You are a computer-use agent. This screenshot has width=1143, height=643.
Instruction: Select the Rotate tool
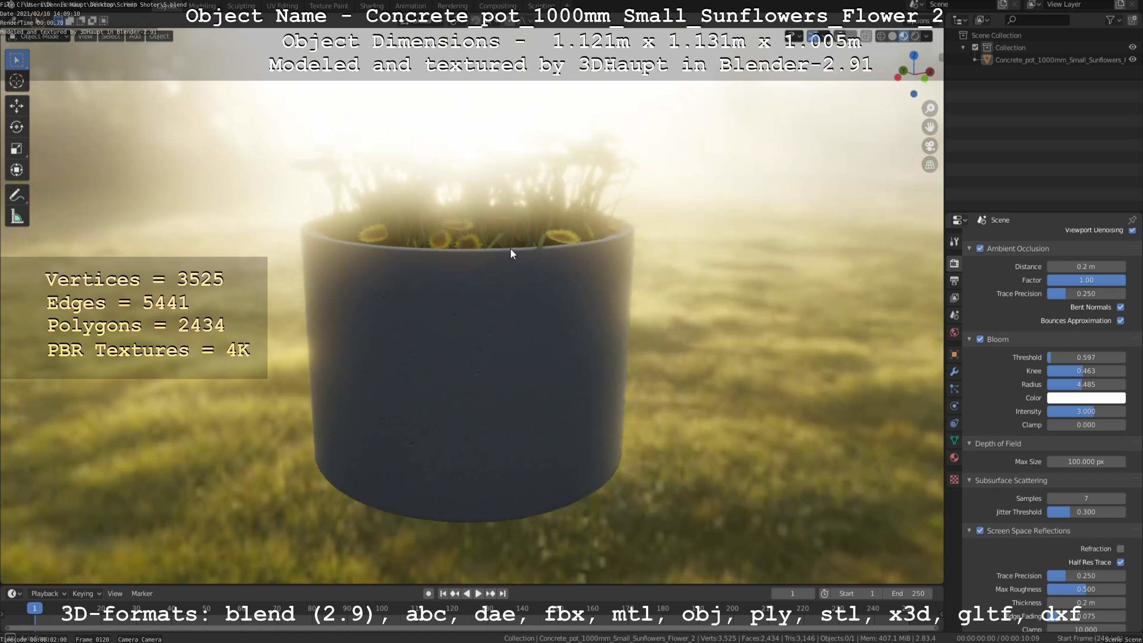(17, 127)
